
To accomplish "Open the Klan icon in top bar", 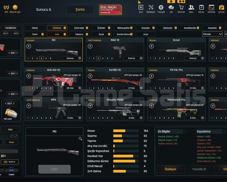I will (191, 7).
